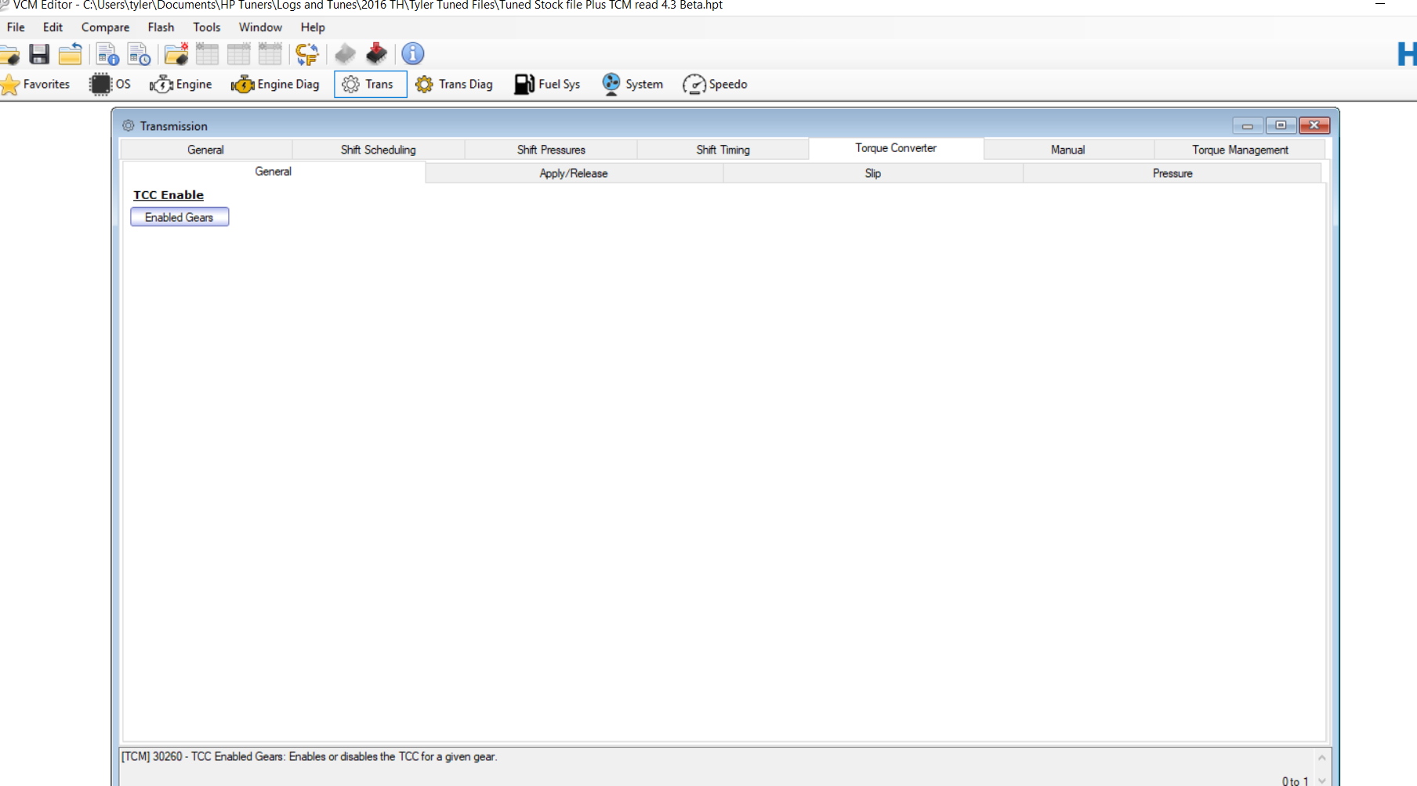This screenshot has height=786, width=1417.
Task: Open the Help menu
Action: click(313, 27)
